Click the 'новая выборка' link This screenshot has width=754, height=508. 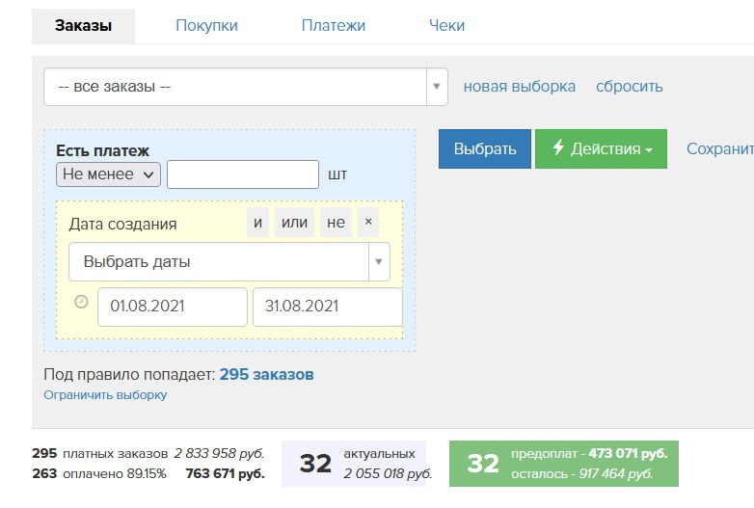click(x=520, y=87)
